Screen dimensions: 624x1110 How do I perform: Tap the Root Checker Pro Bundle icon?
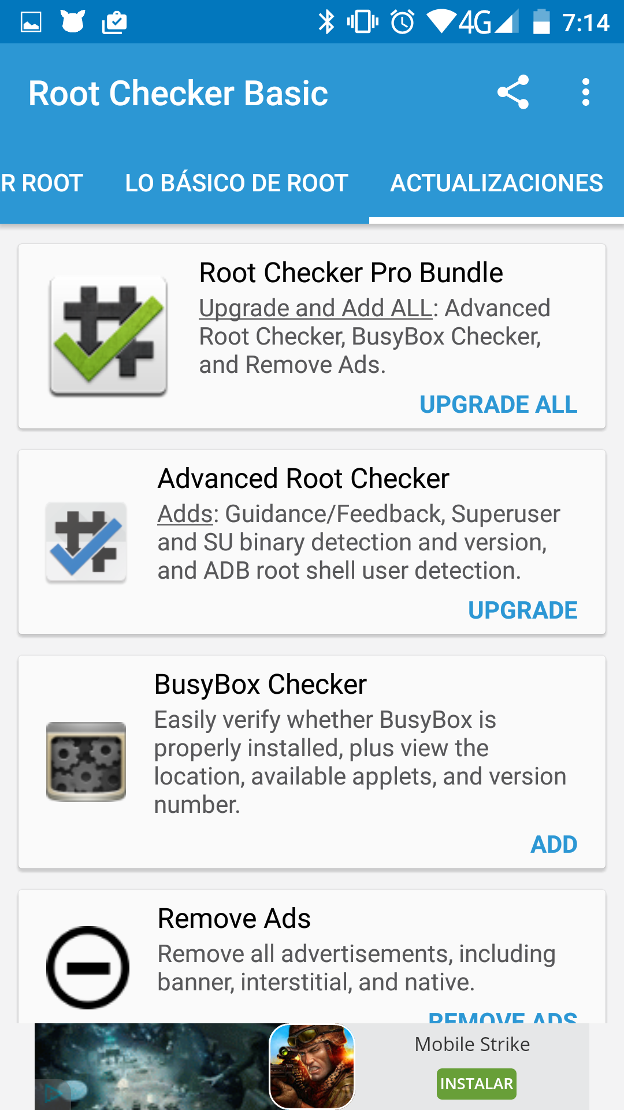click(109, 336)
